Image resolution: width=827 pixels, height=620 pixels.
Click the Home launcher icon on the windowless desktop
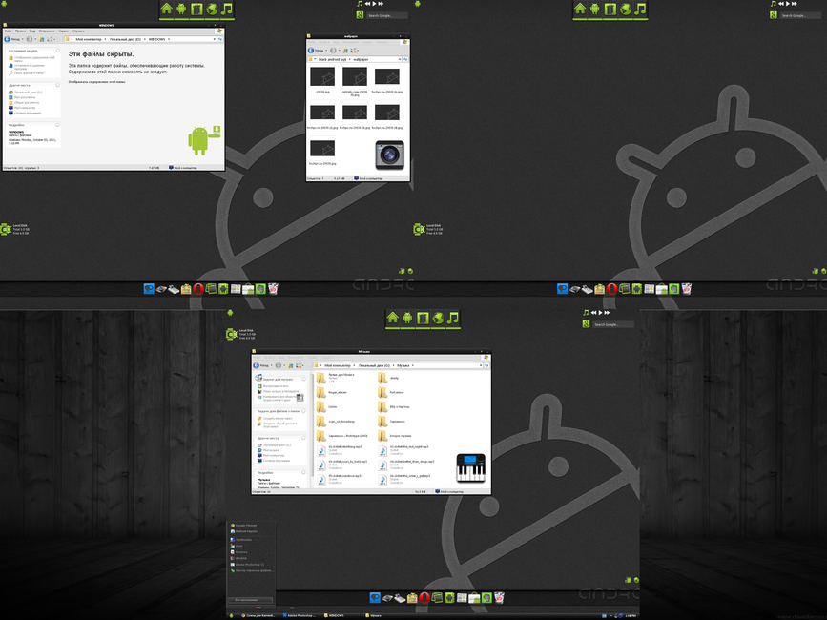pyautogui.click(x=580, y=9)
